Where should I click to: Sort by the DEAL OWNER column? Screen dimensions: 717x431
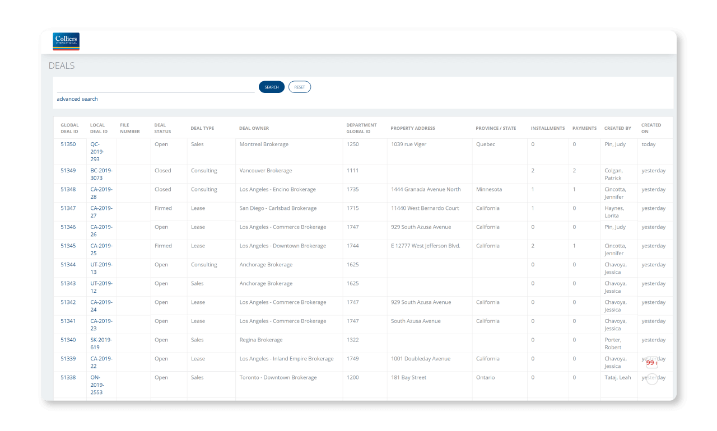(x=254, y=128)
